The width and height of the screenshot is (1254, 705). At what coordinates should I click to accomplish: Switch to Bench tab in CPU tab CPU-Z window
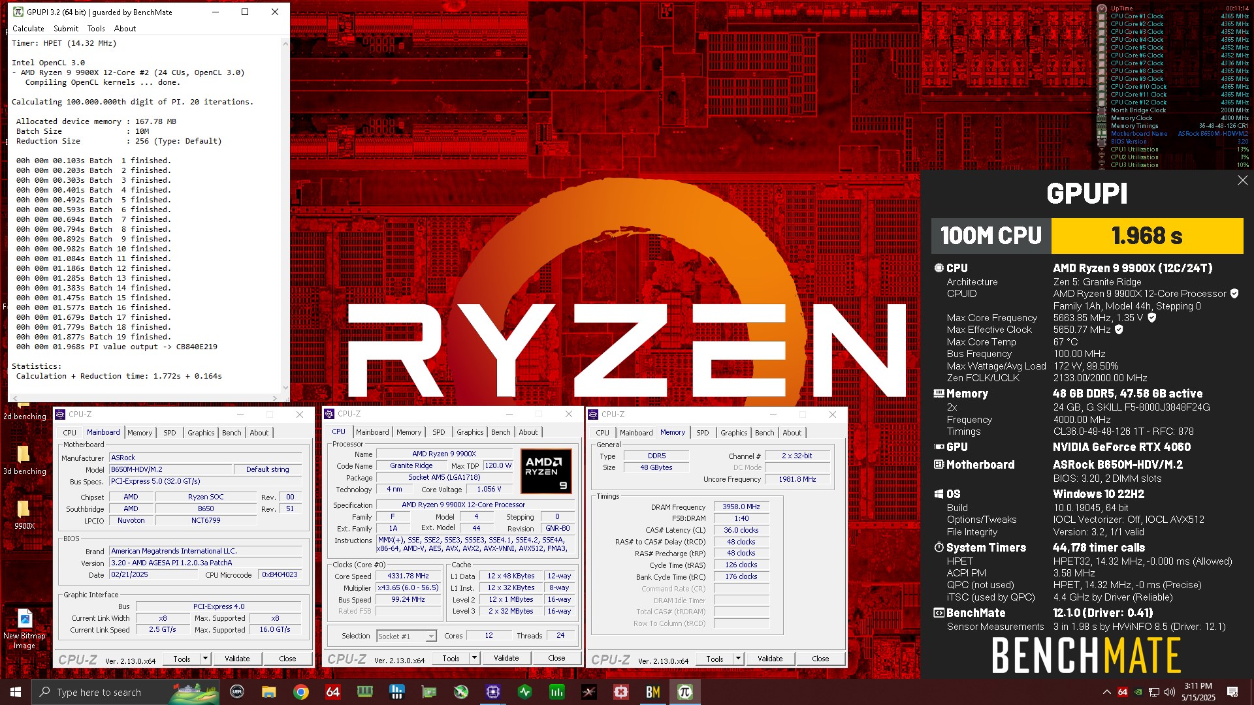[x=501, y=432]
